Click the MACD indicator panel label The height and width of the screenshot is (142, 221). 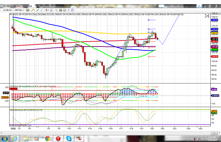coord(33,86)
